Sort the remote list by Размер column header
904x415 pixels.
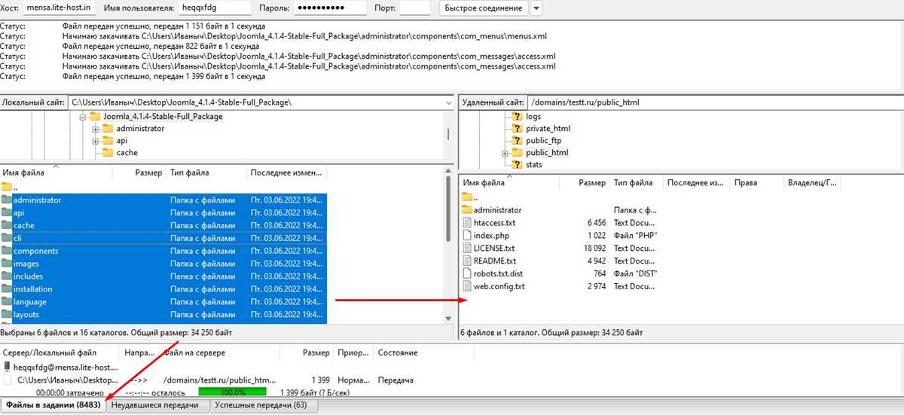point(592,182)
